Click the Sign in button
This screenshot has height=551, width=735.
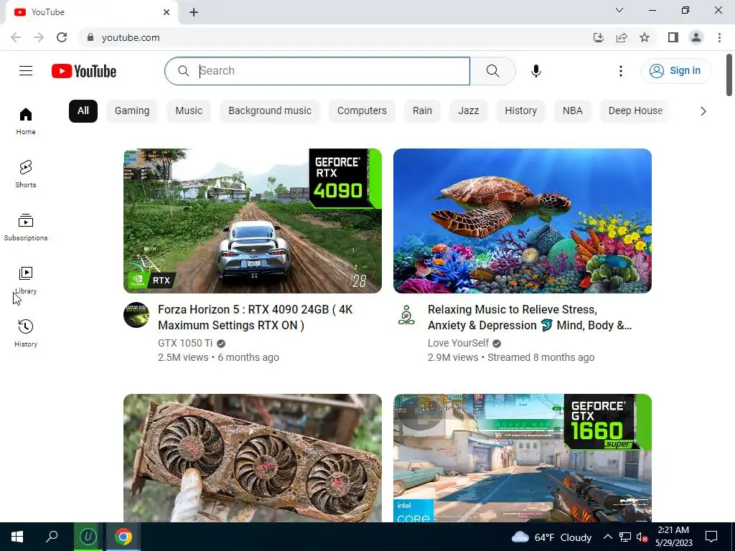675,71
